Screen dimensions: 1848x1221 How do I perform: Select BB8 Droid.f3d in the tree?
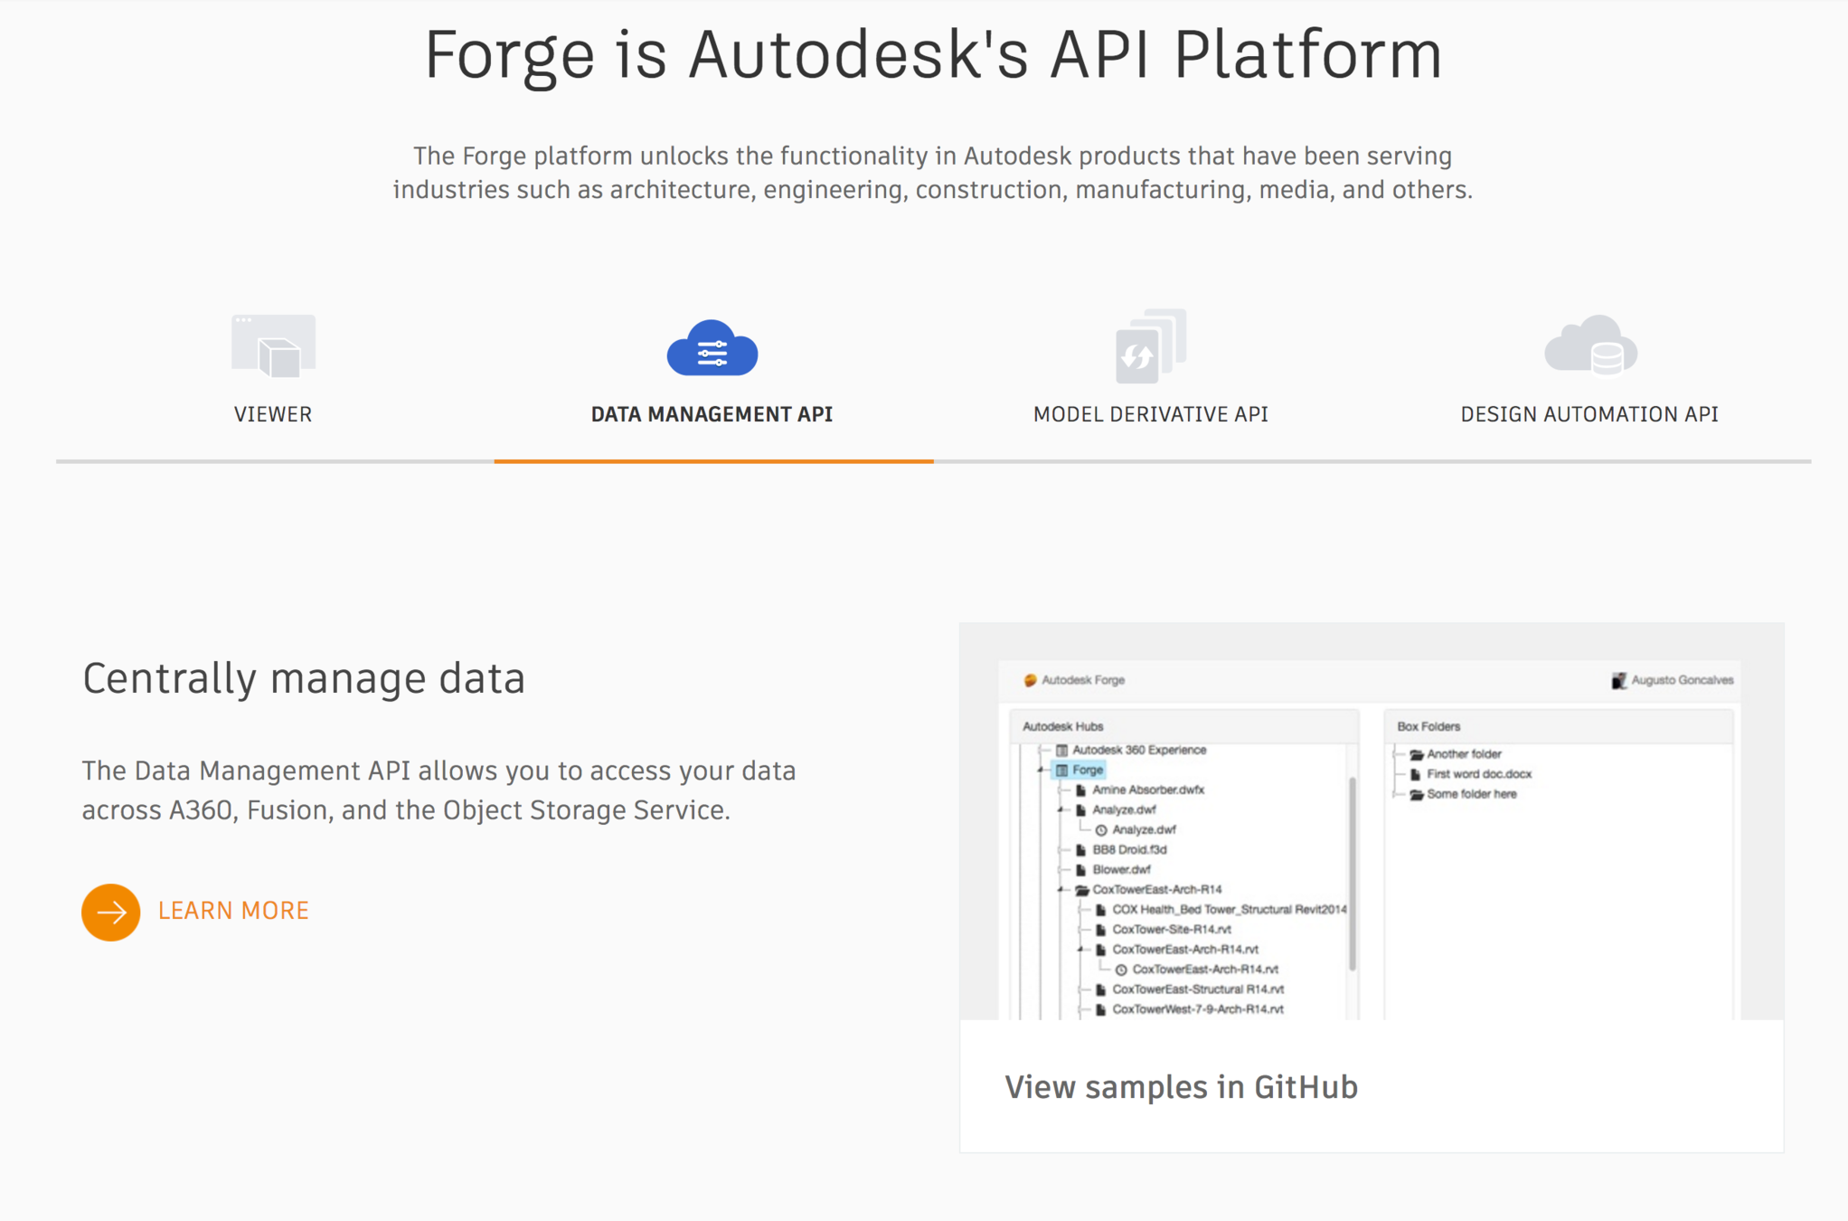click(1129, 850)
